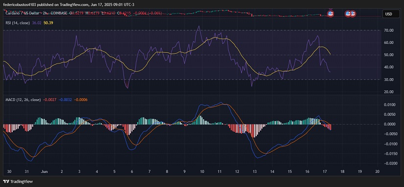Click the Jun label on time axis
The width and height of the screenshot is (404, 187).
click(45, 171)
